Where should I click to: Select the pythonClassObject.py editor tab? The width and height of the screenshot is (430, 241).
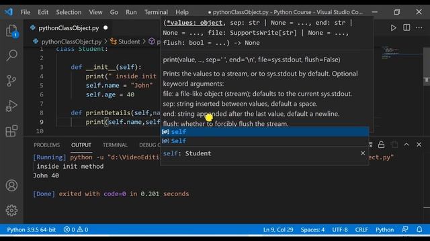[69, 28]
